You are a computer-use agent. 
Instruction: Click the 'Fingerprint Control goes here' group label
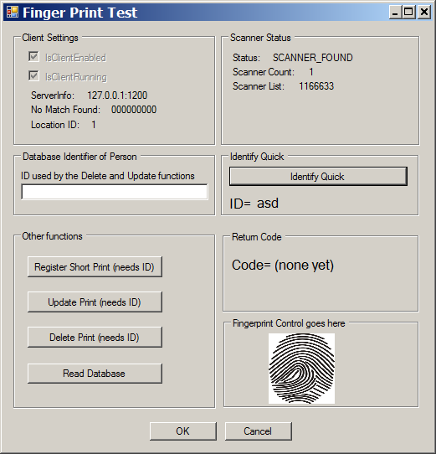pyautogui.click(x=289, y=323)
